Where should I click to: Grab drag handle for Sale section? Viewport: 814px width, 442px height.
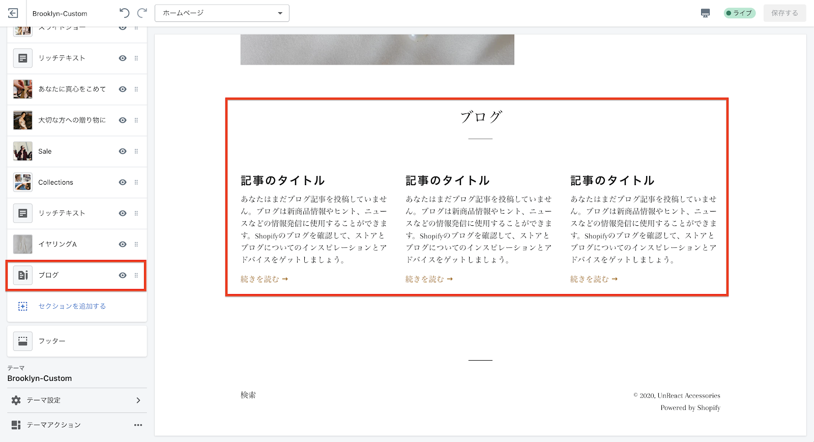[136, 152]
